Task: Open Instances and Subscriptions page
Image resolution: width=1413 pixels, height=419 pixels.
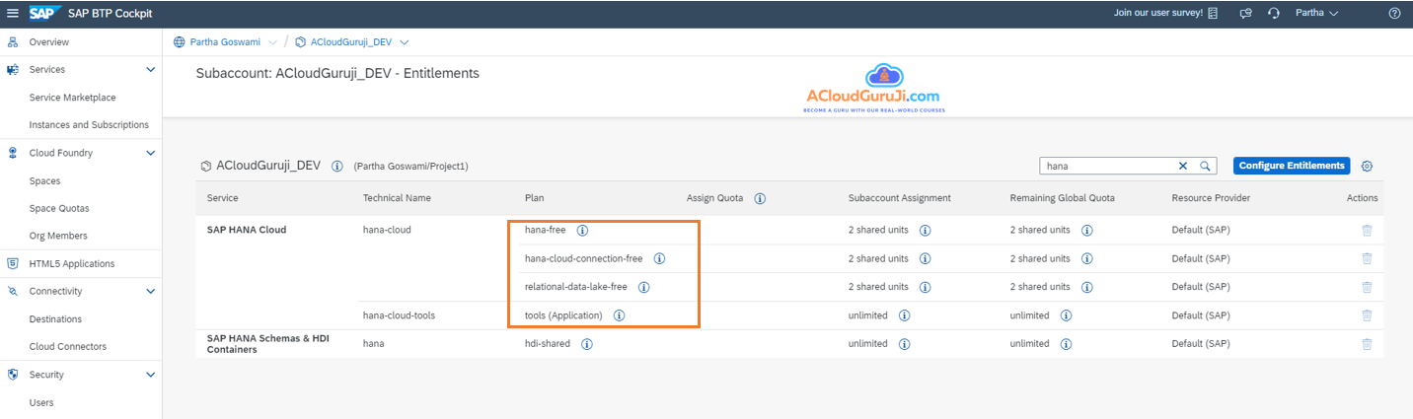Action: [x=89, y=125]
